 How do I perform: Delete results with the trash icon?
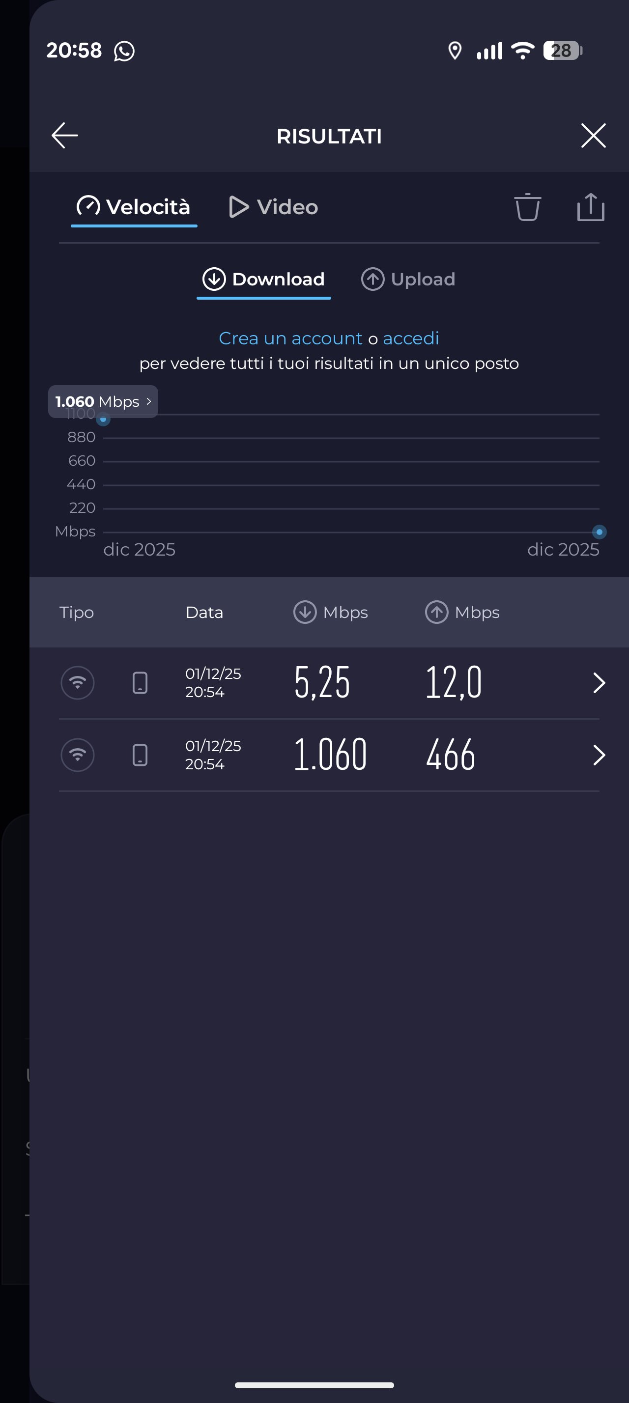point(527,207)
